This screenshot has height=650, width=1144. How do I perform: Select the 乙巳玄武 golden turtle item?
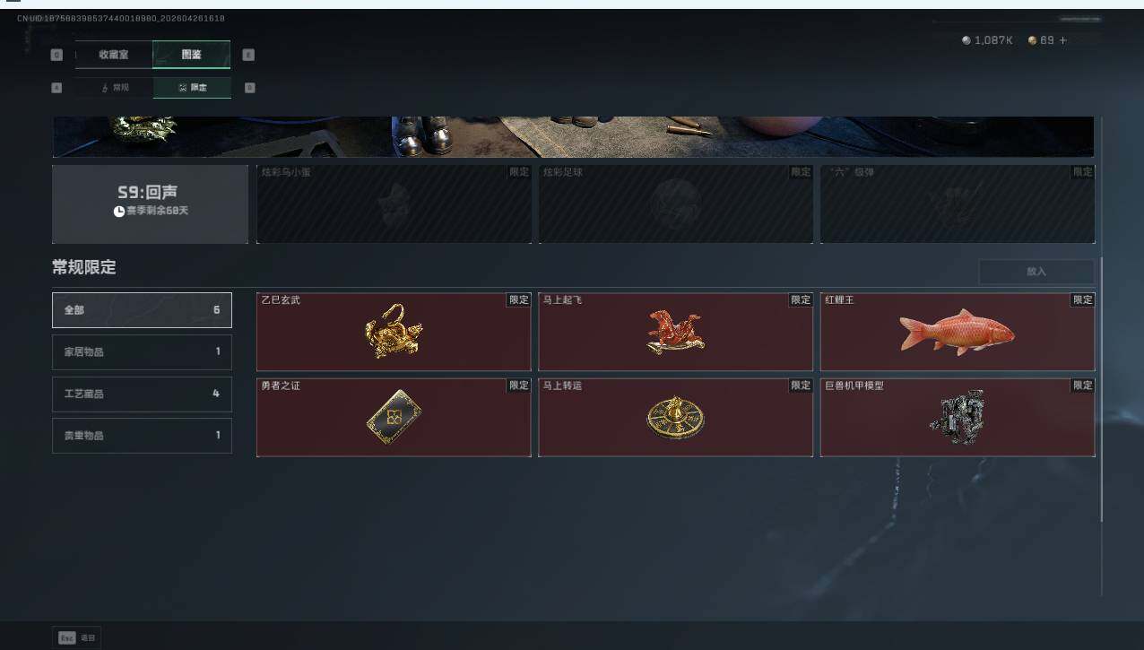pyautogui.click(x=394, y=332)
